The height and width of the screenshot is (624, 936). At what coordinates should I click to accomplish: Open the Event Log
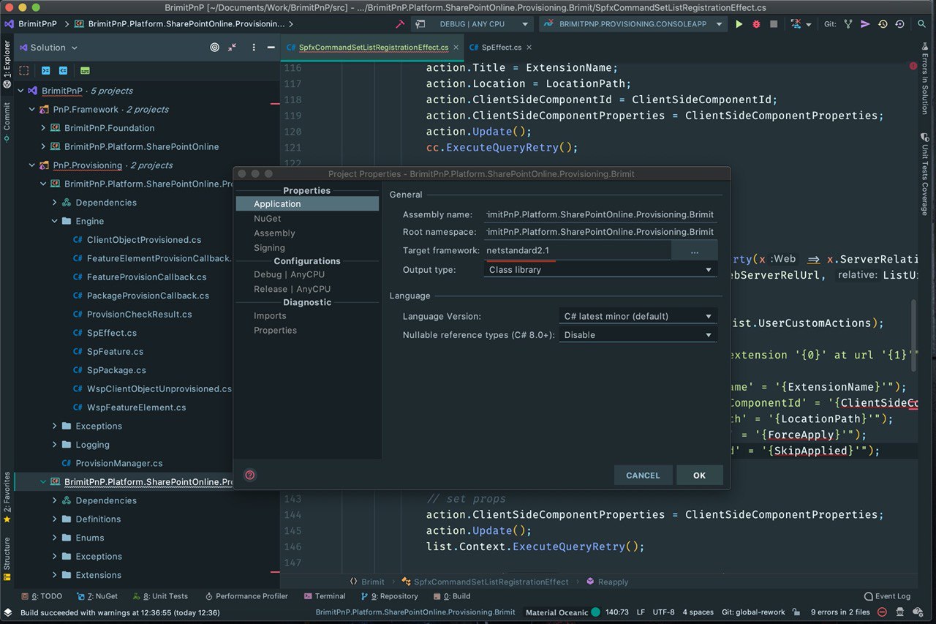click(887, 596)
